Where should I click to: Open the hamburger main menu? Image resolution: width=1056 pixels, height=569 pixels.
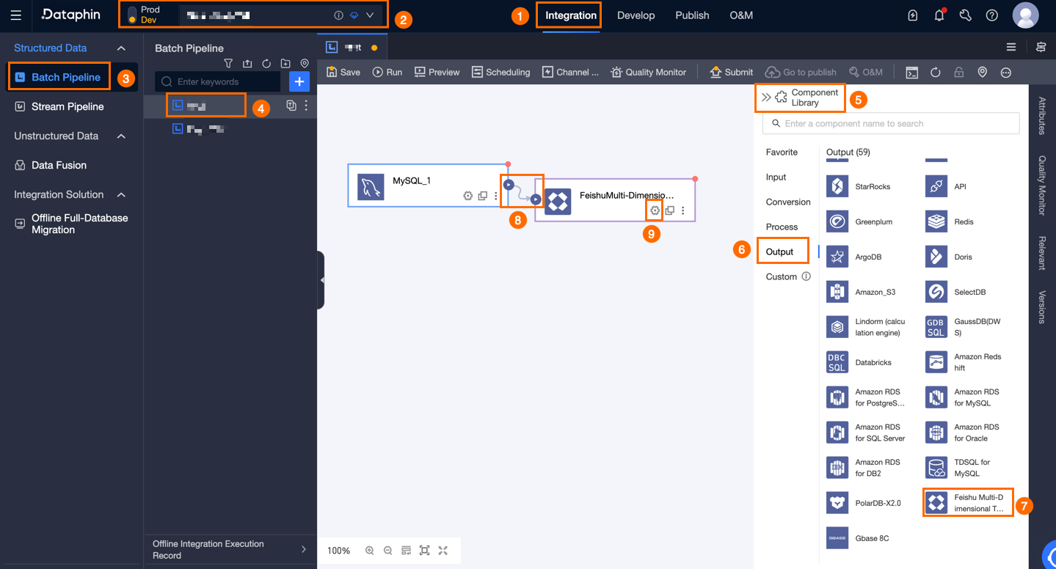pyautogui.click(x=15, y=15)
